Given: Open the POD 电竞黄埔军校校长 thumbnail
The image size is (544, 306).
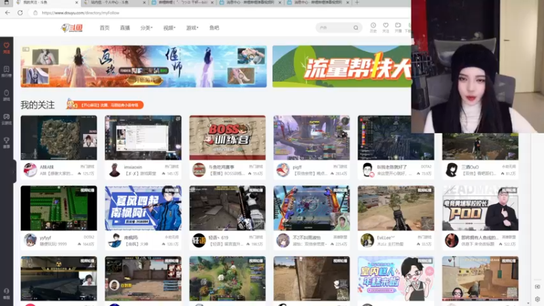Looking at the screenshot, I should tap(480, 208).
